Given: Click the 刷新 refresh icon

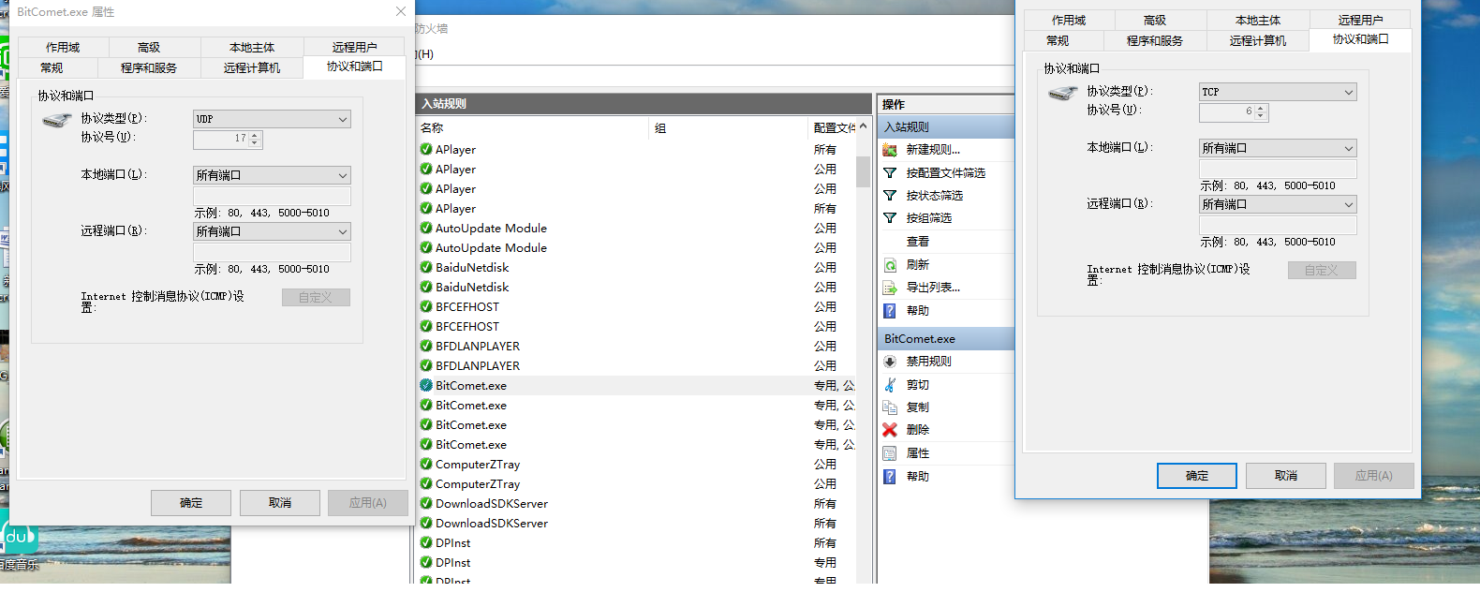Looking at the screenshot, I should [x=890, y=265].
